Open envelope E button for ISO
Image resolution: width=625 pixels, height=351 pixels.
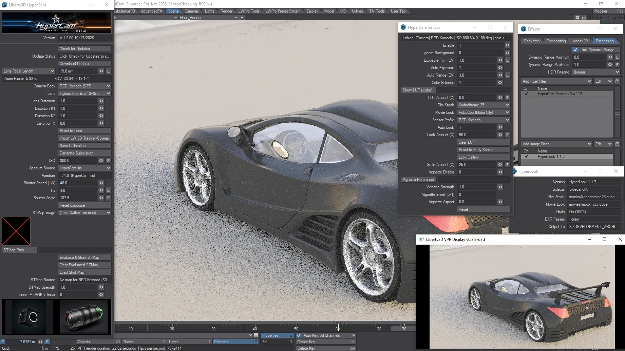point(108,161)
